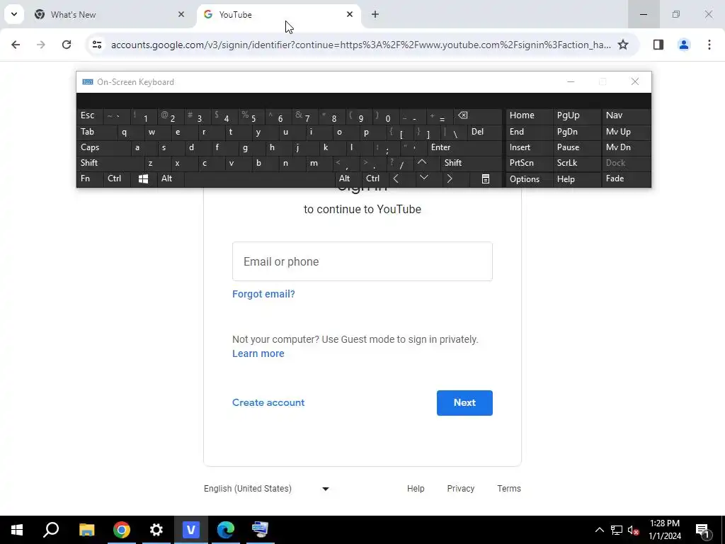Toggle the left Alt key
This screenshot has width=725, height=544.
170,178
